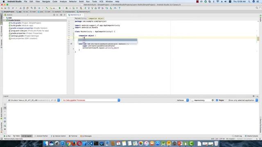Open local.properties file
Viewport: 262px width, 147px height.
(23, 38)
